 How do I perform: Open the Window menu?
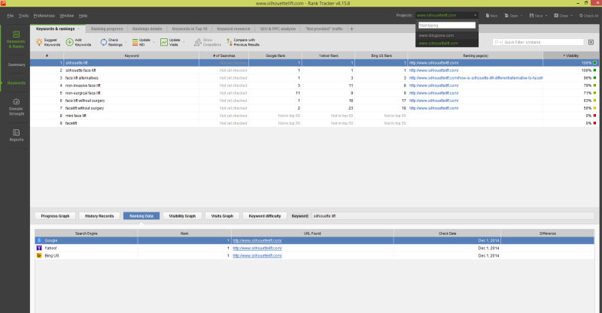coord(67,16)
